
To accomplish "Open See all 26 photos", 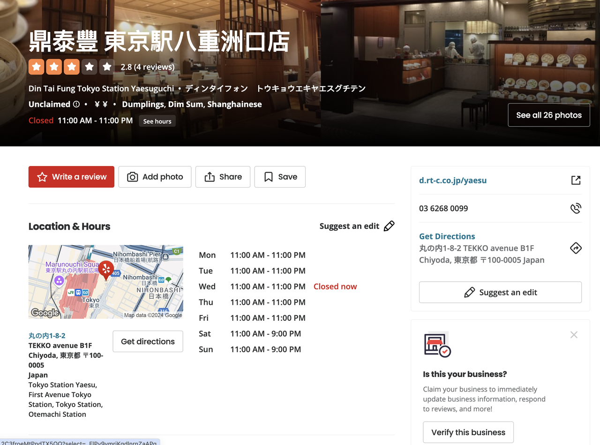I will coord(549,115).
